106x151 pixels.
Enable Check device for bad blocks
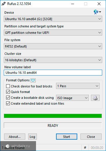(x=8, y=86)
